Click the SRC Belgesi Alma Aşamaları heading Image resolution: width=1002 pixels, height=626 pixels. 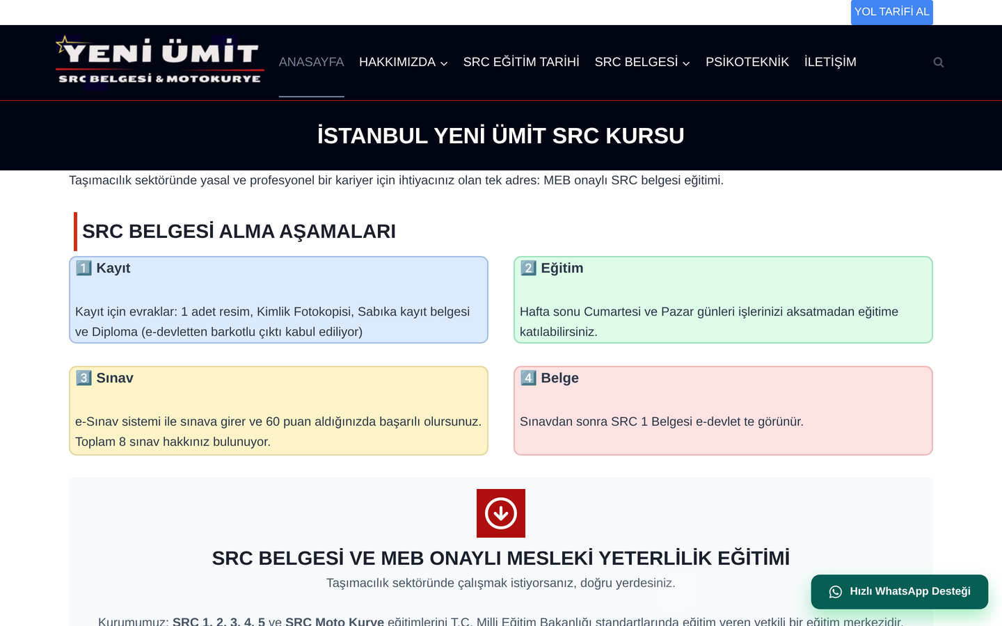point(239,232)
